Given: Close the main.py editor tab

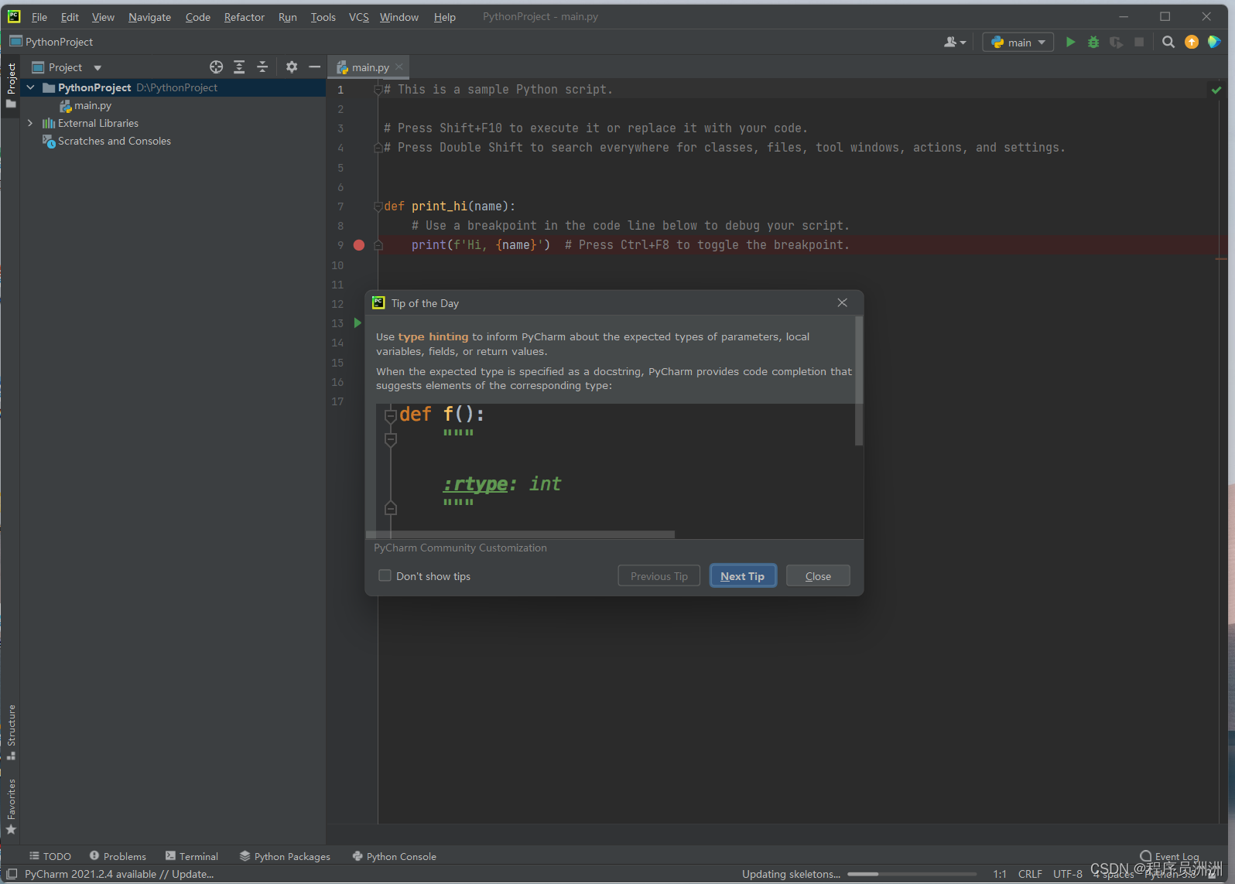Looking at the screenshot, I should pos(399,67).
